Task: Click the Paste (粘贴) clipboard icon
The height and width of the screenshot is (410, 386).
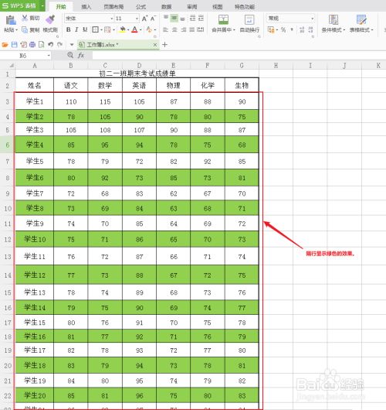Action: click(x=10, y=20)
